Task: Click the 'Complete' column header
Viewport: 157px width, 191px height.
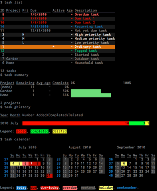Action: click(60, 83)
